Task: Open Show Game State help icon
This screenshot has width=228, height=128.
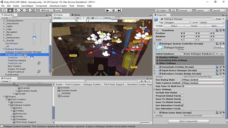Action: point(217,112)
